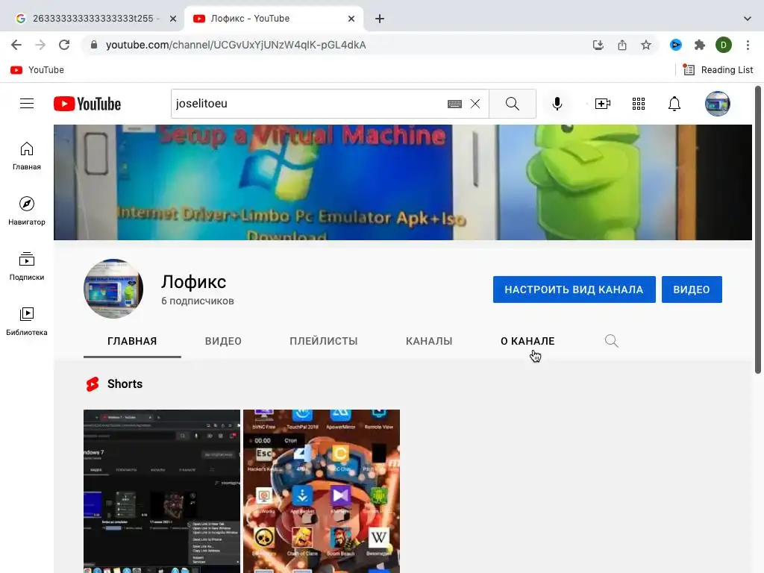Bookmark this page with the star icon
This screenshot has width=764, height=573.
646,45
